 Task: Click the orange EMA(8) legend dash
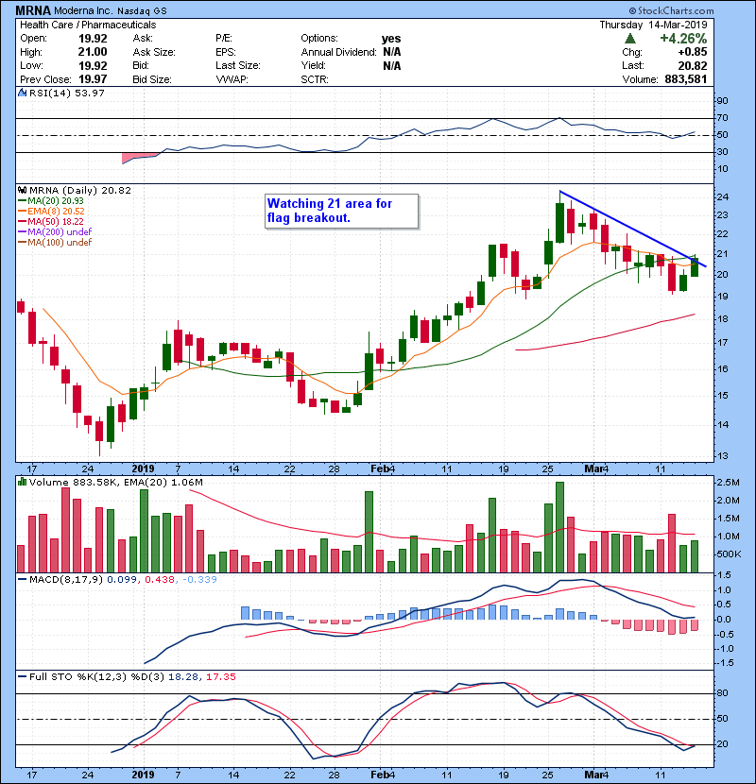(x=22, y=211)
